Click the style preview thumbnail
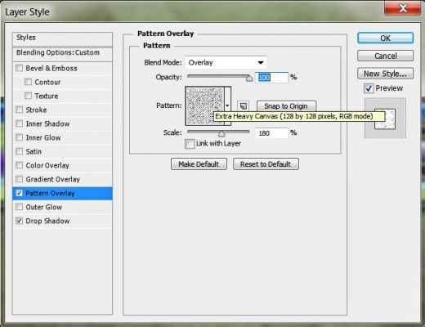The width and height of the screenshot is (425, 327). (385, 119)
